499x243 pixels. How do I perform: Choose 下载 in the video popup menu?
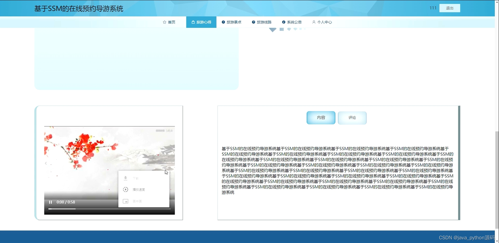144,178
